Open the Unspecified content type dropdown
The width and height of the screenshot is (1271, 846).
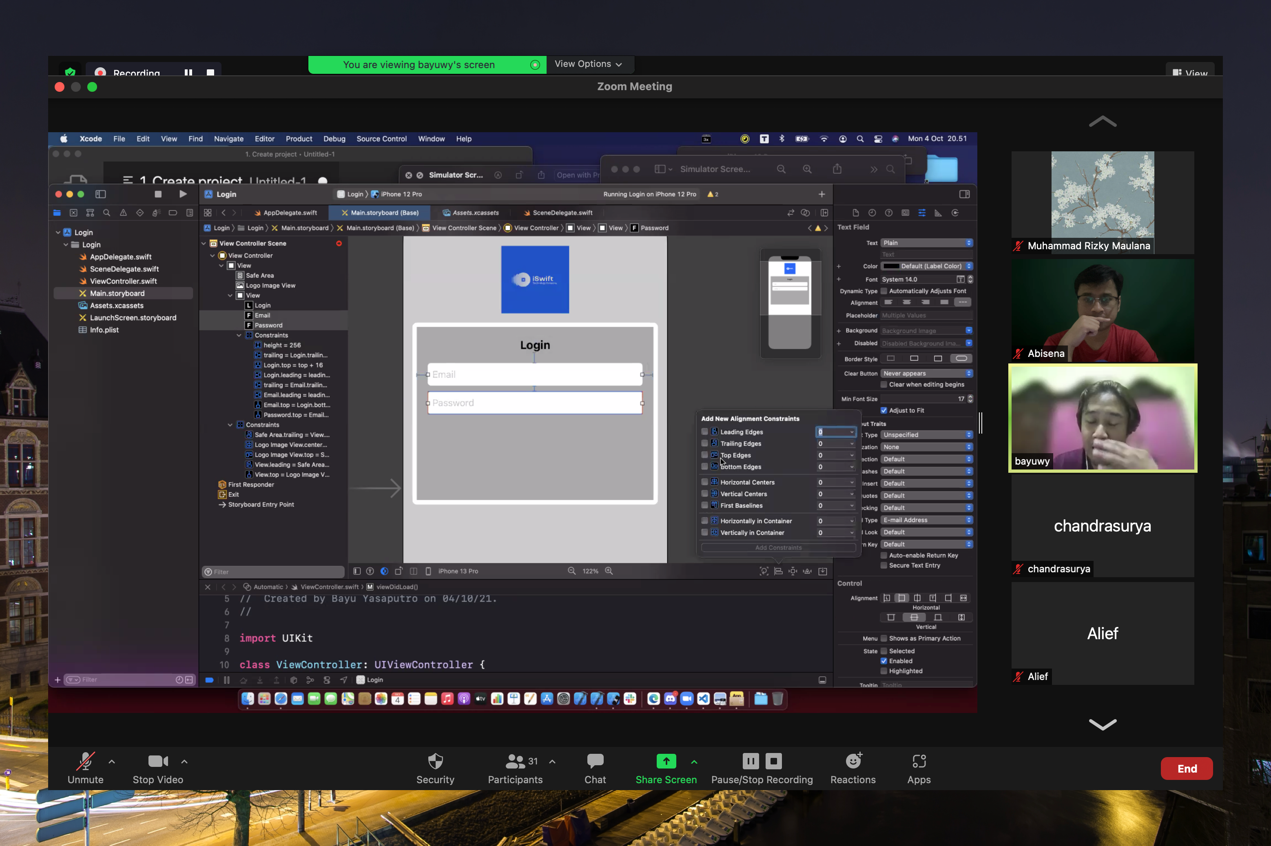(927, 435)
